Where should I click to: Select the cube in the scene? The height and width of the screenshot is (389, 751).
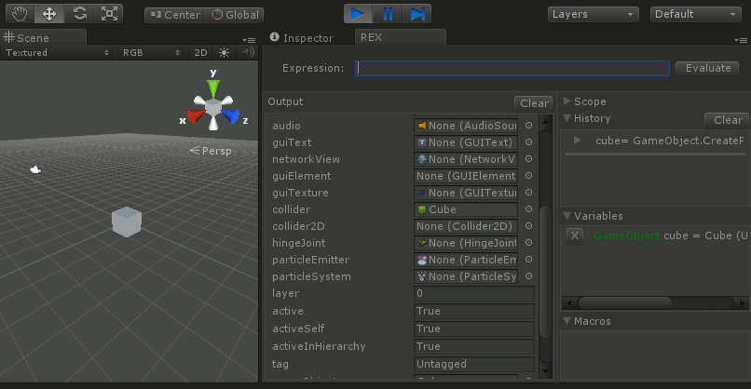127,221
